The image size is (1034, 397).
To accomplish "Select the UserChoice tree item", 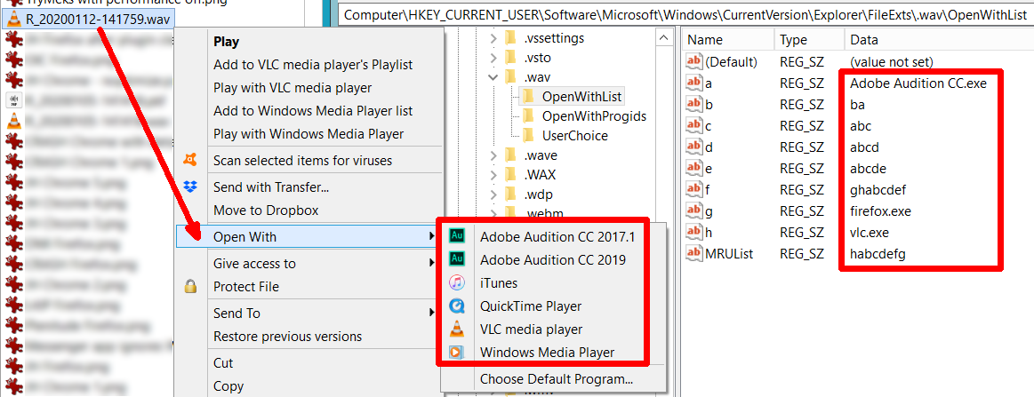I will [574, 136].
